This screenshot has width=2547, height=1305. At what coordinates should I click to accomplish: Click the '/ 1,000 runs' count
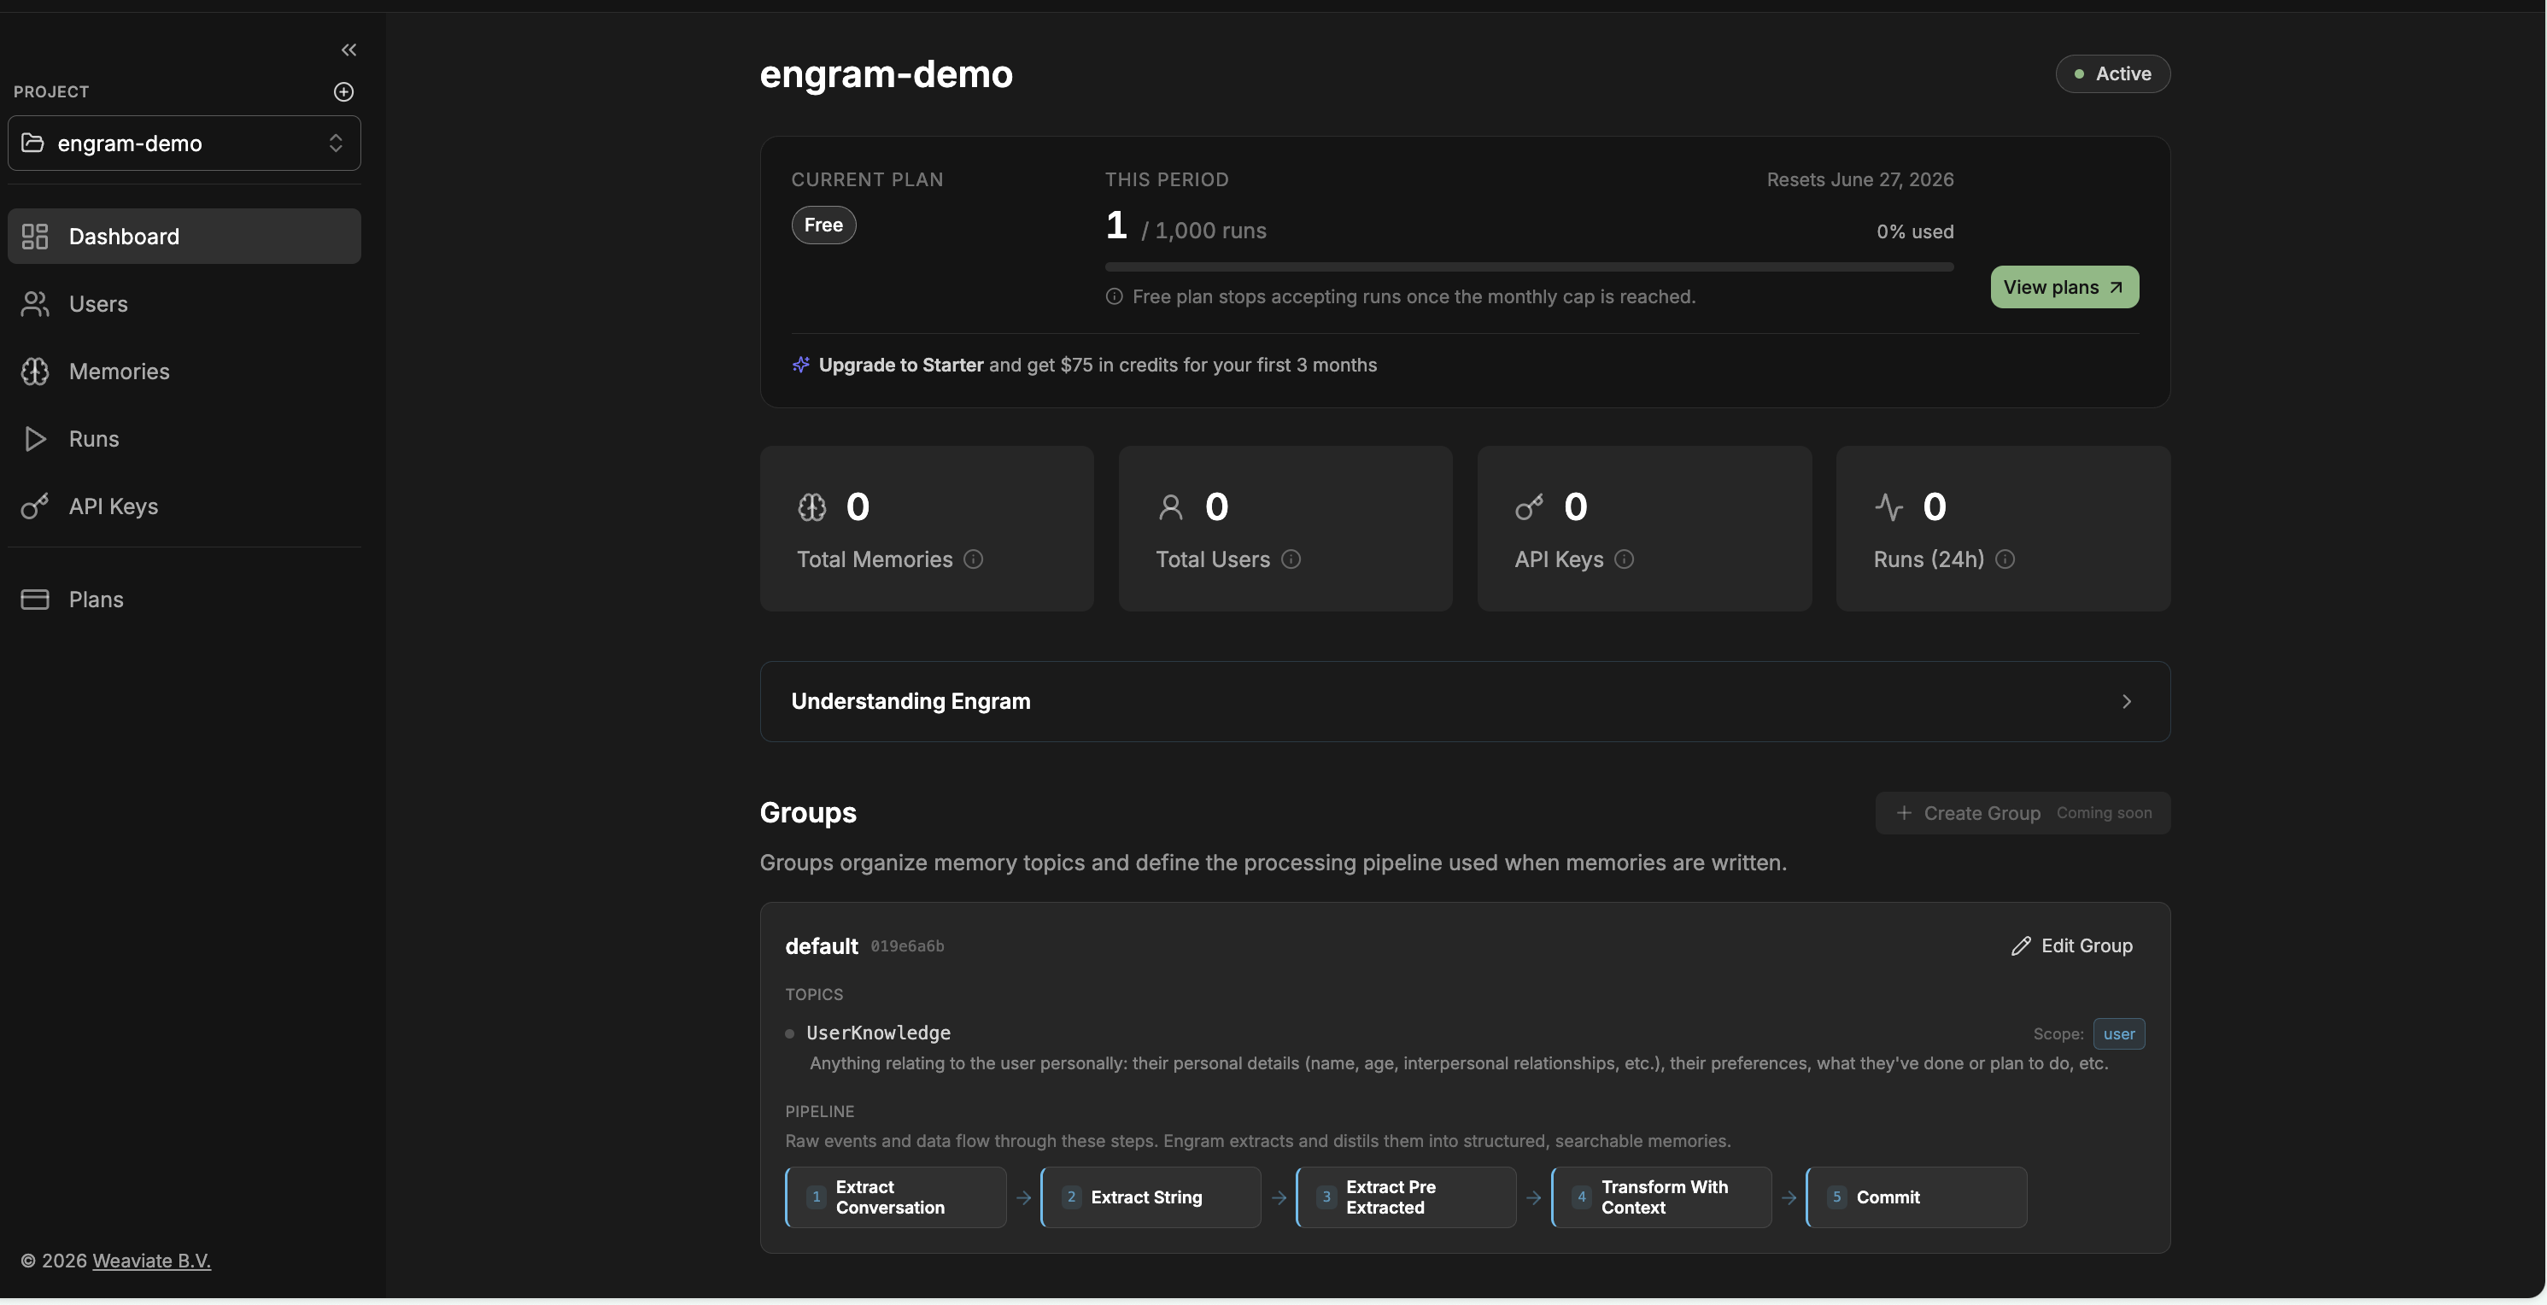(x=1203, y=231)
